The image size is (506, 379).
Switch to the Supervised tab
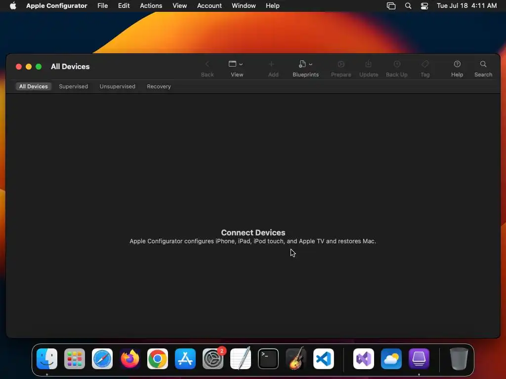click(x=73, y=86)
